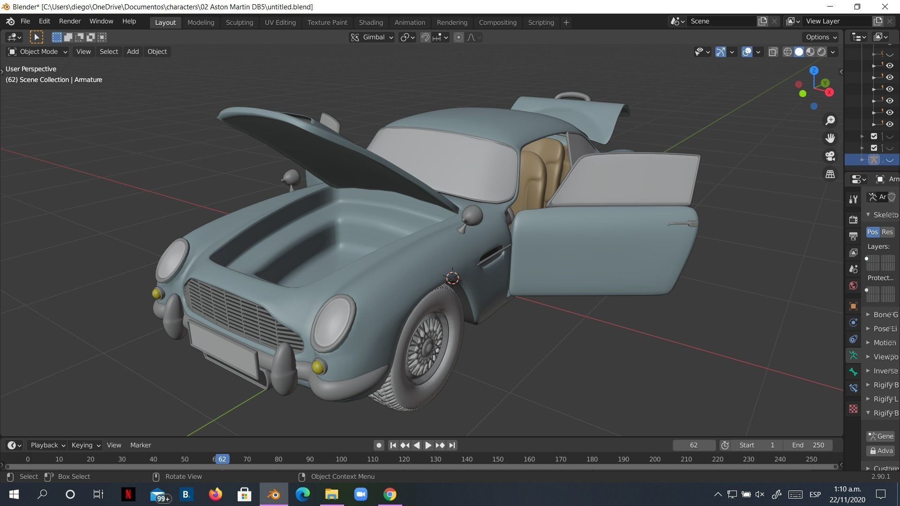Click the auto keying record button
Screen dimensions: 900x506
pos(379,445)
